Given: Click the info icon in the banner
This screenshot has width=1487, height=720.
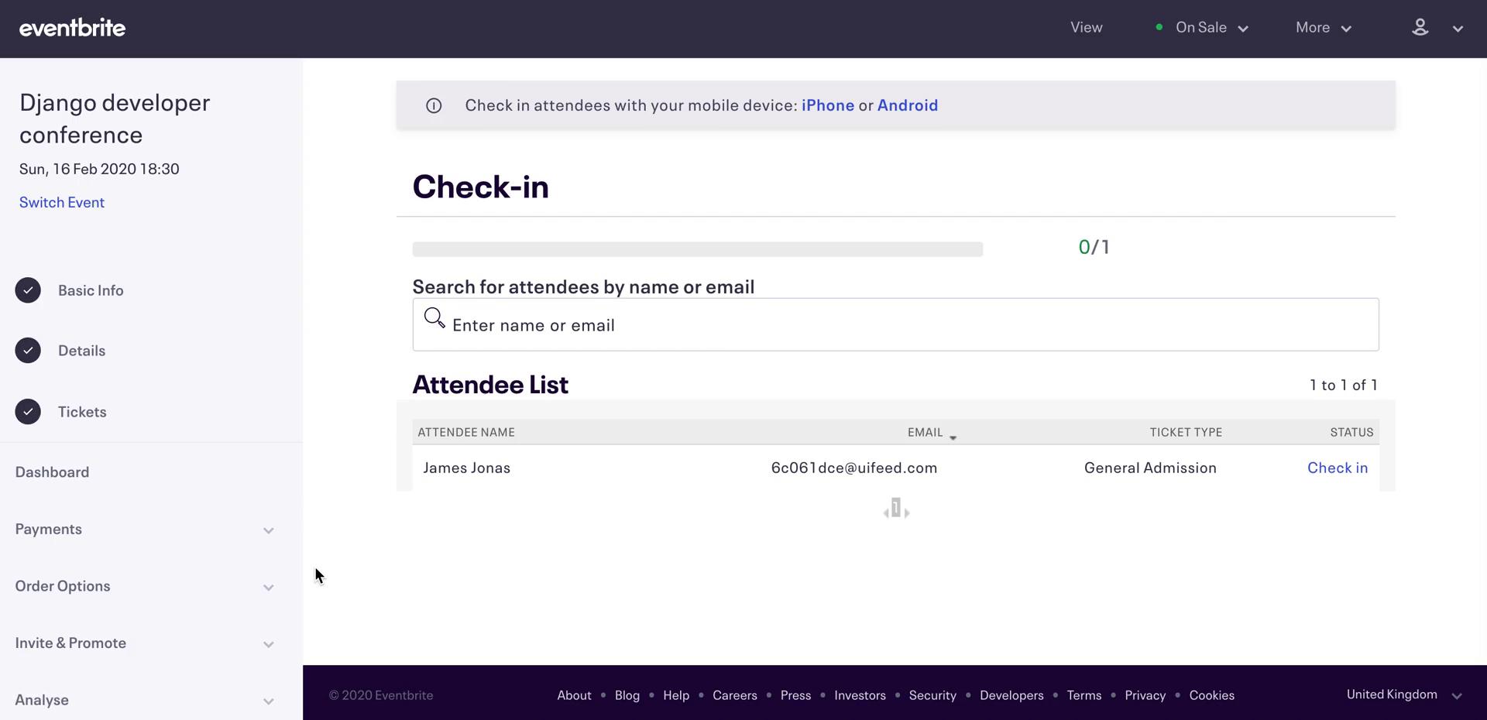Looking at the screenshot, I should pos(434,105).
